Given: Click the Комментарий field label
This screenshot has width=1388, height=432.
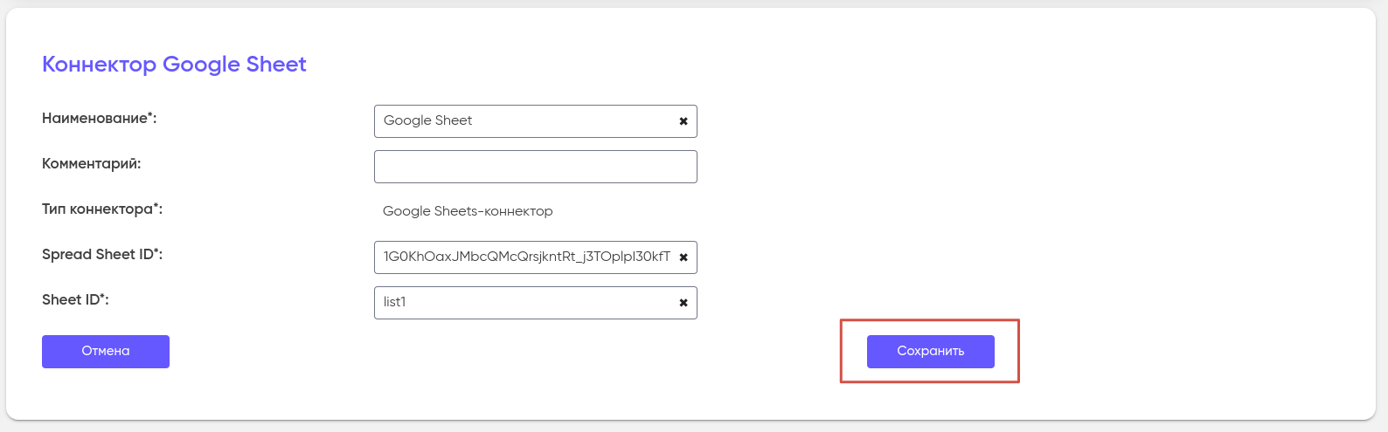Looking at the screenshot, I should [x=91, y=164].
